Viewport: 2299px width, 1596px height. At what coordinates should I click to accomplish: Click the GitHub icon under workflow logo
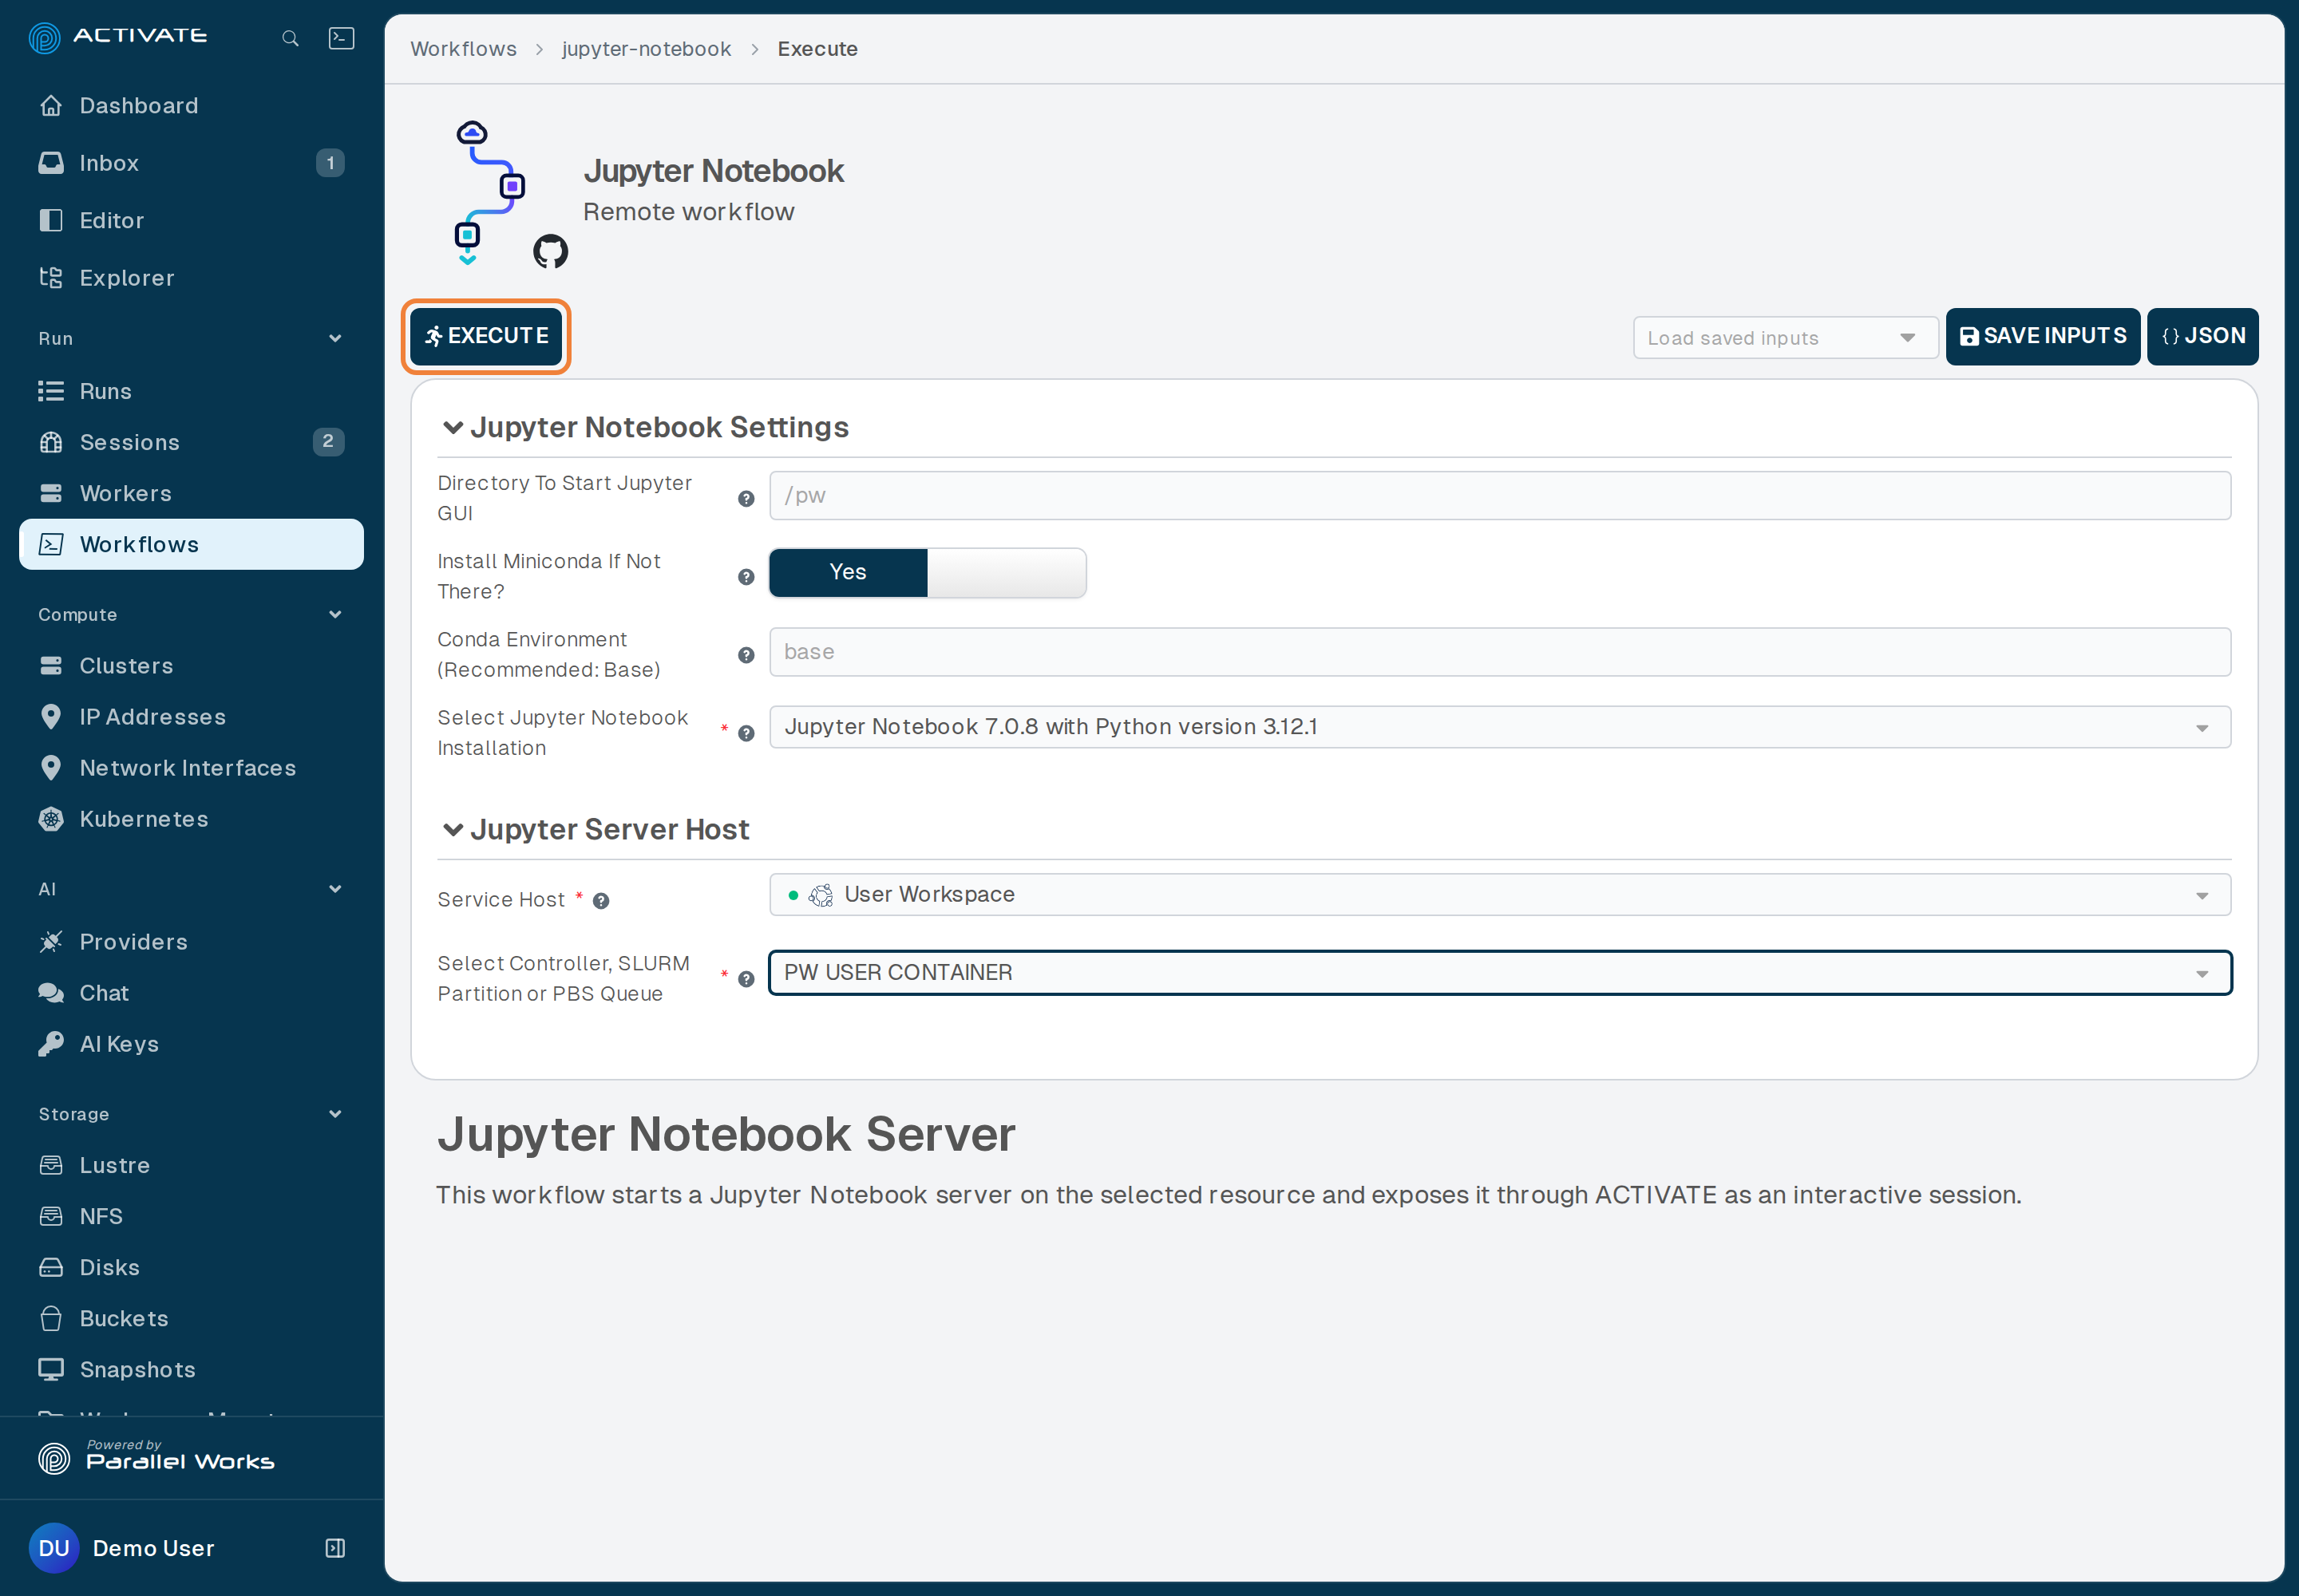point(550,251)
